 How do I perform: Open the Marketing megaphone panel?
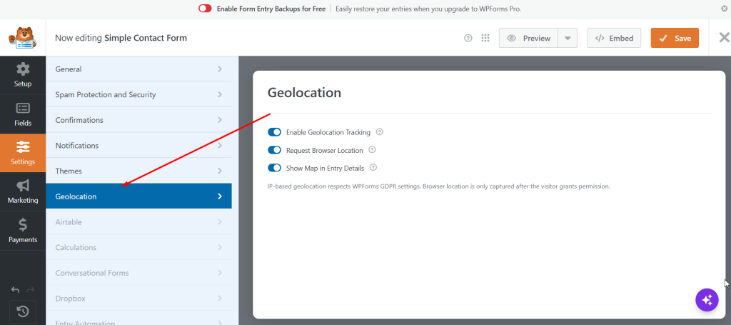pos(23,191)
